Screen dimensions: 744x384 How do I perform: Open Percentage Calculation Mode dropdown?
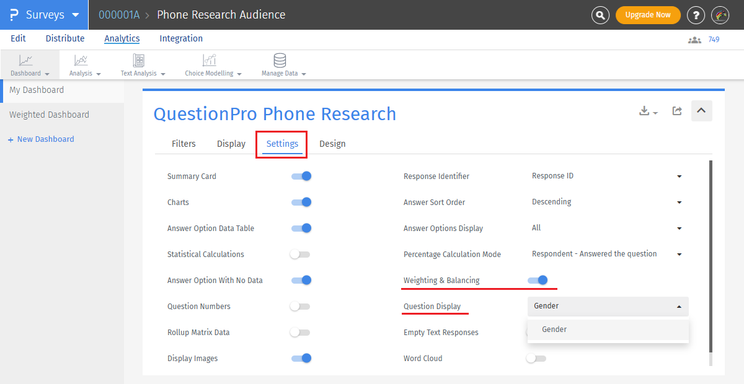click(608, 255)
